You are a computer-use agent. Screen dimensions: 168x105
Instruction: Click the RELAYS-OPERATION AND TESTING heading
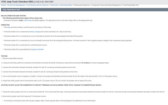(x=13, y=16)
